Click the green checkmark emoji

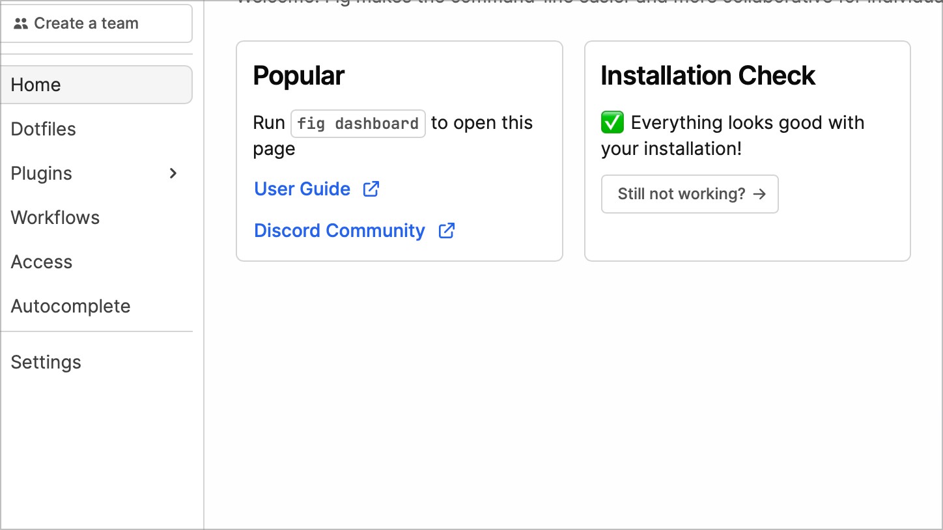(613, 122)
